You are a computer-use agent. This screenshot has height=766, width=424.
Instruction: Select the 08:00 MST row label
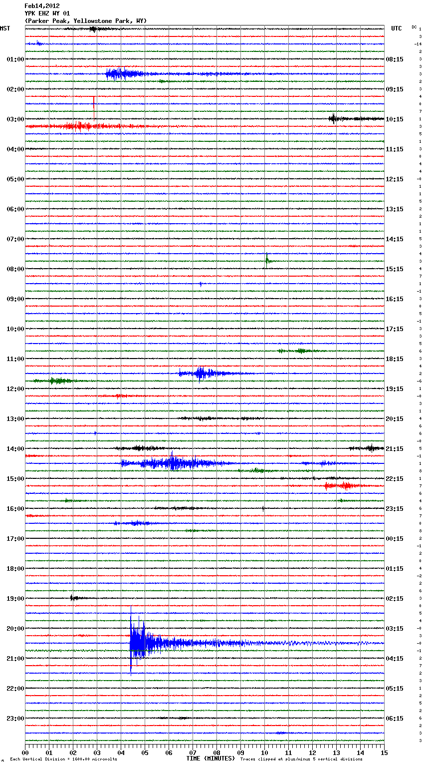tap(15, 269)
